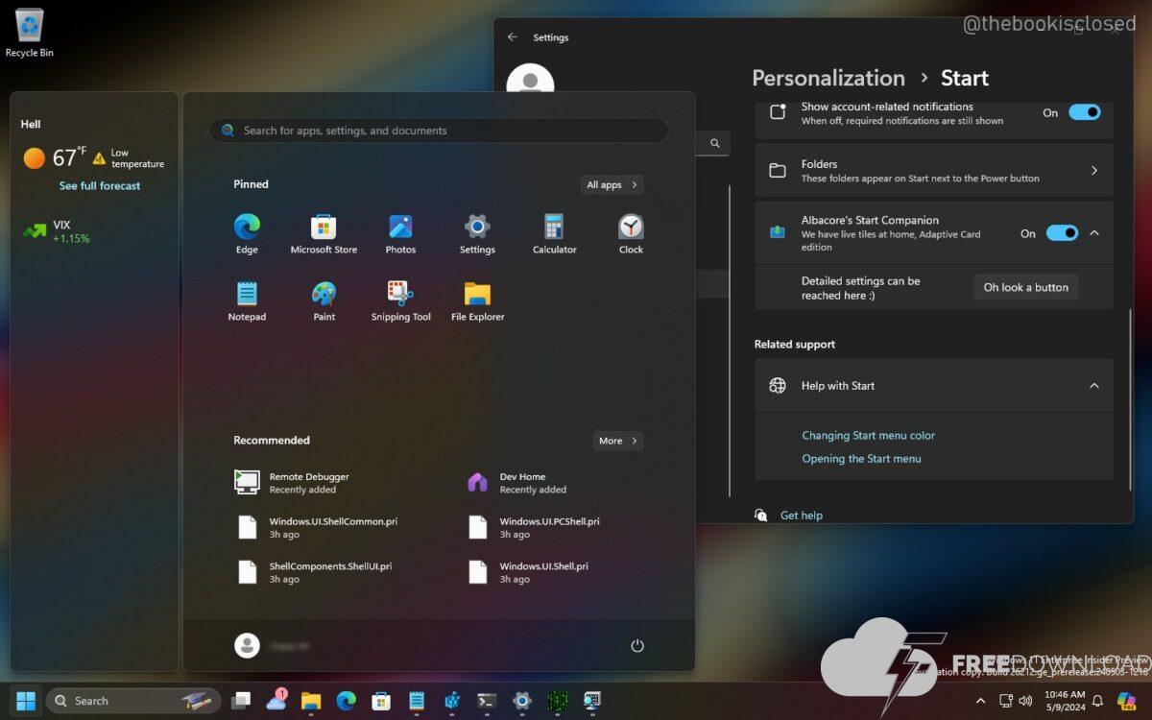The image size is (1152, 720).
Task: Disable Albacore's Start Companion toggle
Action: (x=1061, y=233)
